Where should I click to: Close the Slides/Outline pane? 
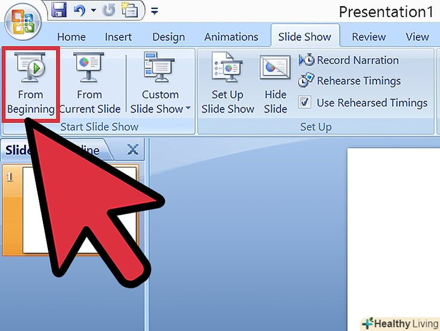click(x=133, y=149)
